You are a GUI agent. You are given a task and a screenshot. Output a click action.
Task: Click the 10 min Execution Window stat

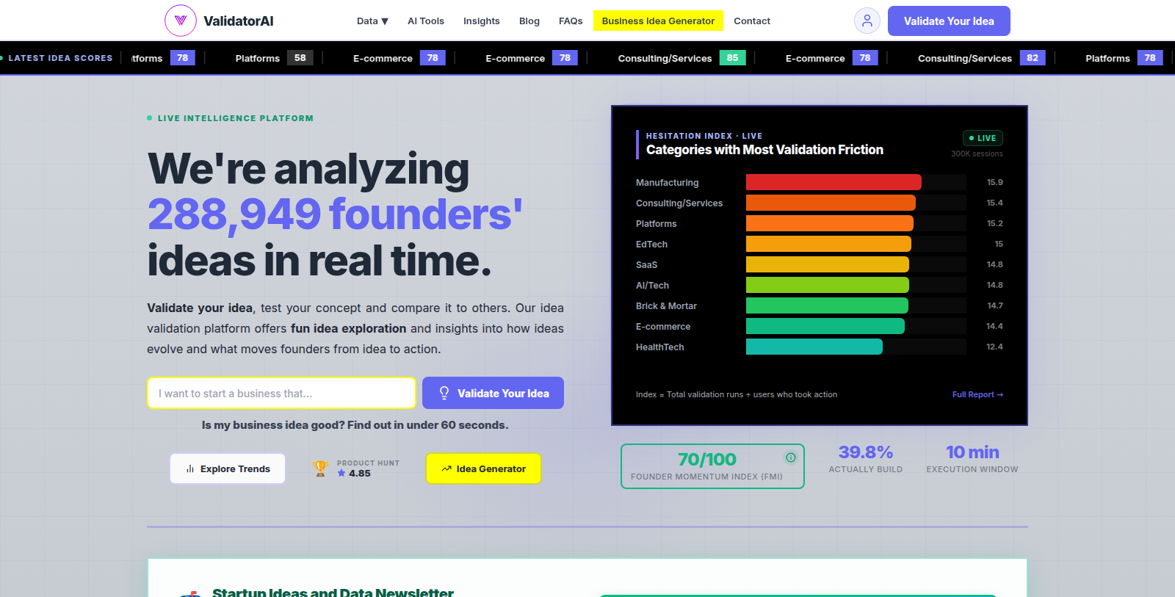point(972,459)
